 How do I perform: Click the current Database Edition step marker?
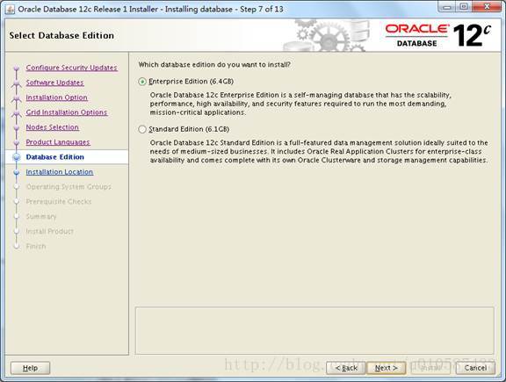coord(17,157)
